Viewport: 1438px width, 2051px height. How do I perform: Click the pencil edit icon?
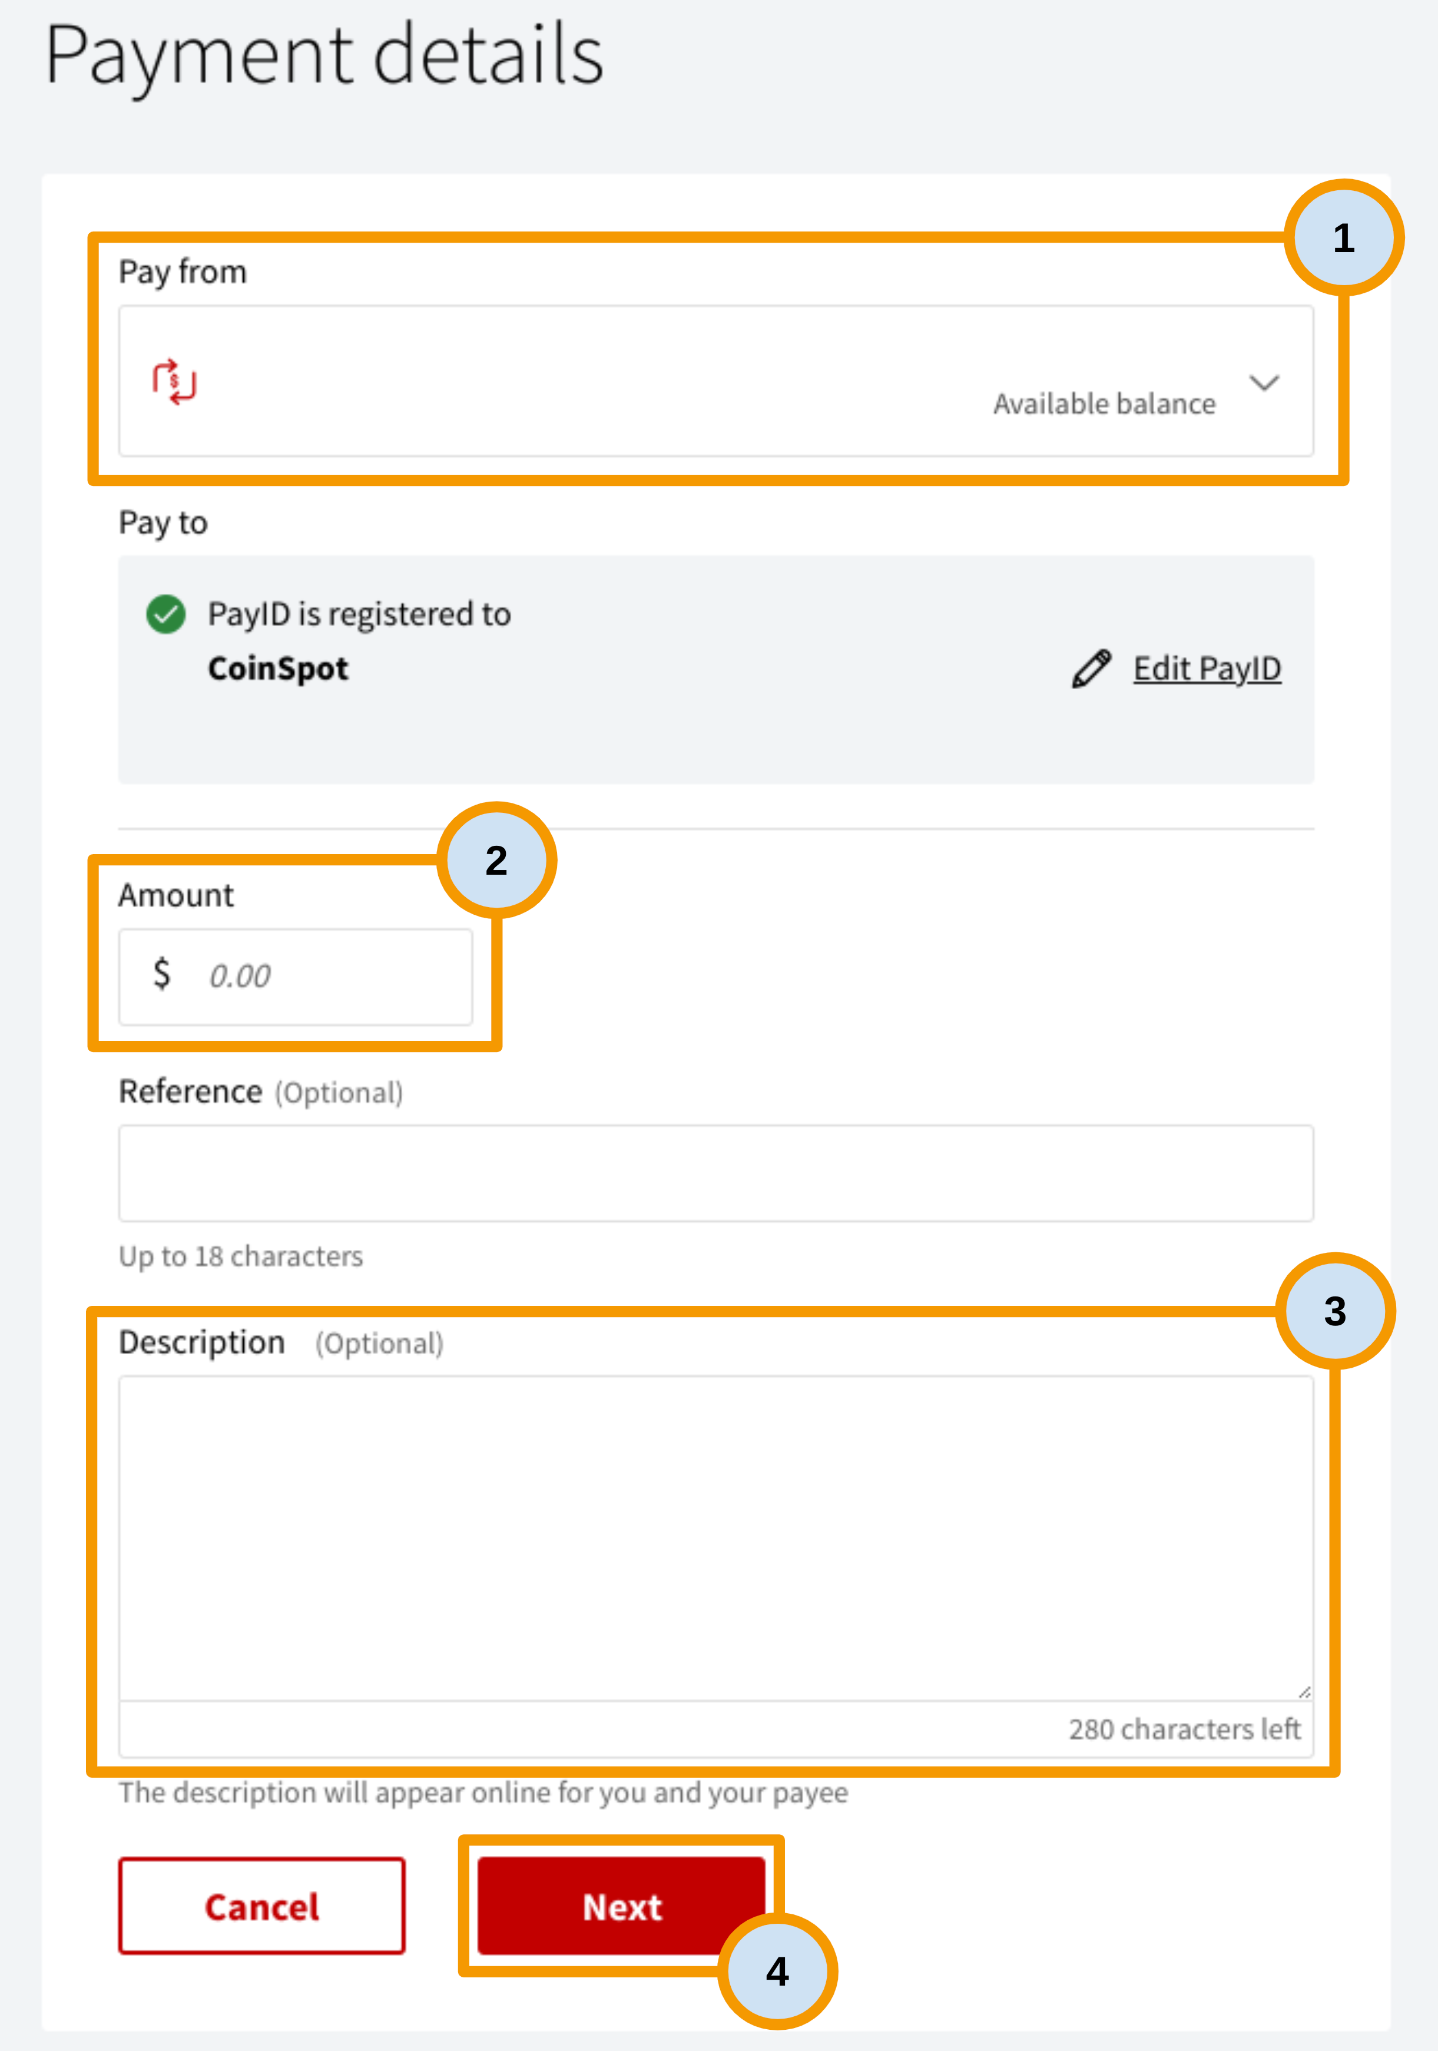tap(1091, 668)
